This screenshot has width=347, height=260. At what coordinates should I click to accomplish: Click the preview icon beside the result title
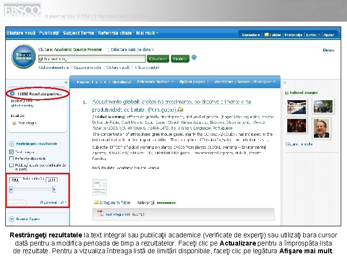[x=180, y=109]
